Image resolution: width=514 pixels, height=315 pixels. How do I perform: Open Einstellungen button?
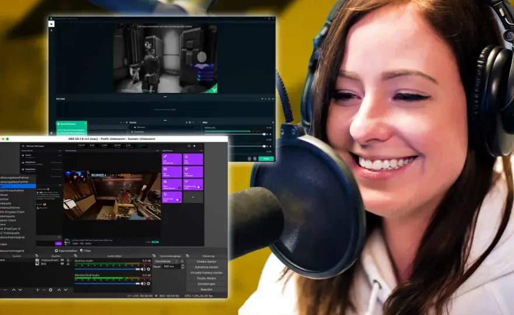[x=207, y=284]
